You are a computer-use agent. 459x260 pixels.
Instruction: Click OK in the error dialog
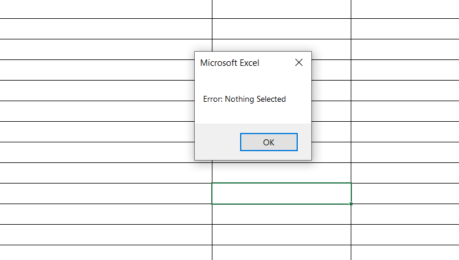(x=269, y=142)
